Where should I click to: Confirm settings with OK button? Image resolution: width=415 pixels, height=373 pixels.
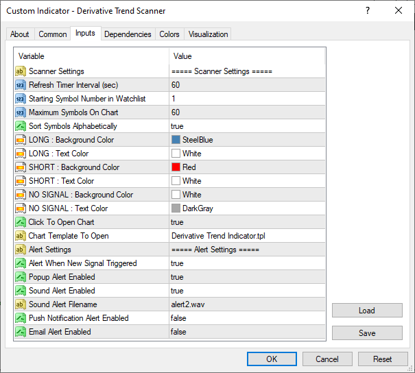click(272, 359)
